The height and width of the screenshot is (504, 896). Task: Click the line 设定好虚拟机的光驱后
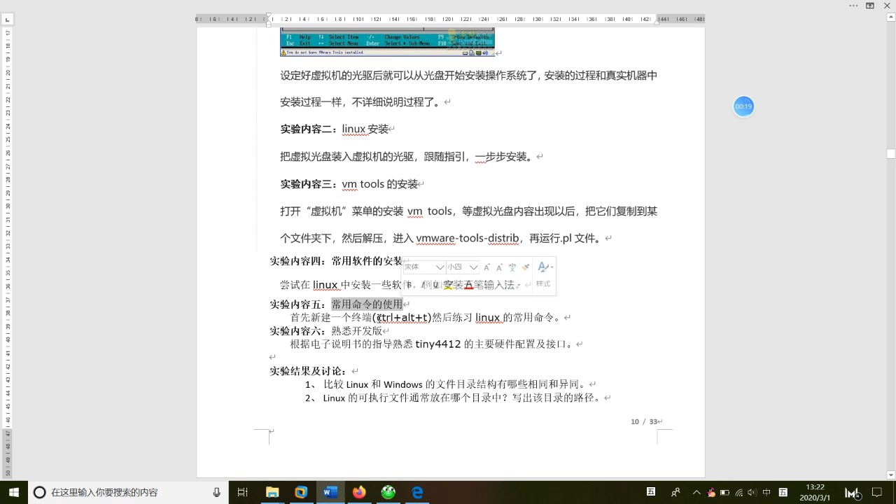pos(468,76)
